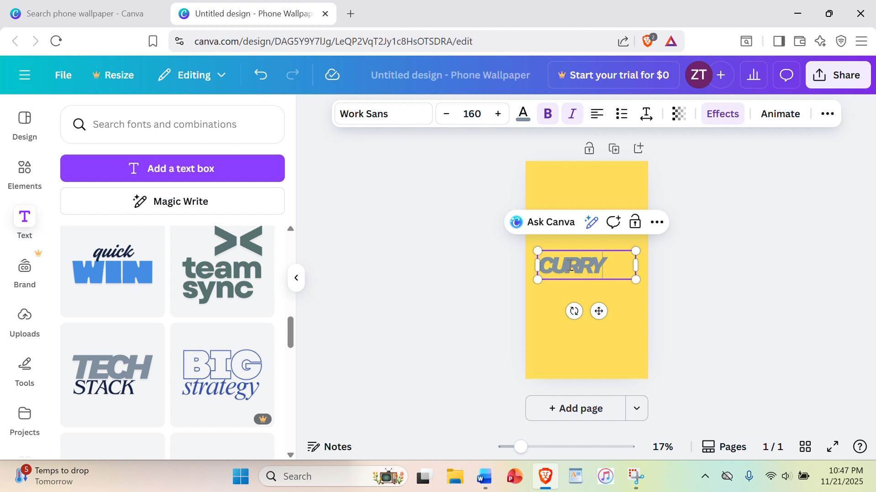Increase font size with the plus button
Image resolution: width=876 pixels, height=492 pixels.
pyautogui.click(x=498, y=114)
